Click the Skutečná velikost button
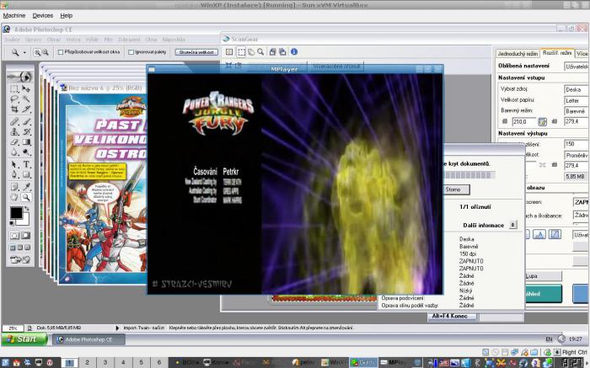Viewport: 590px width, 368px height. [196, 52]
